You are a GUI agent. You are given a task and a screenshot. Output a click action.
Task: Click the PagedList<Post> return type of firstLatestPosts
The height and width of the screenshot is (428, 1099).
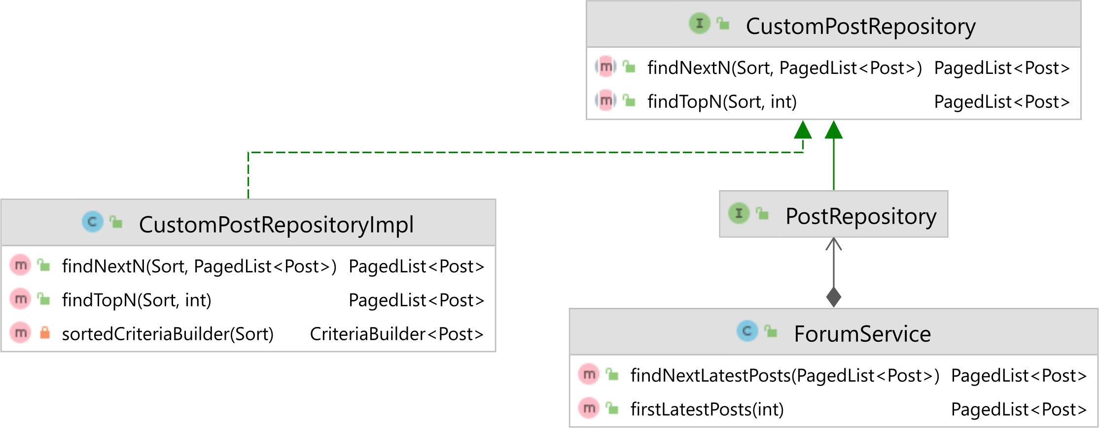[x=1019, y=410]
